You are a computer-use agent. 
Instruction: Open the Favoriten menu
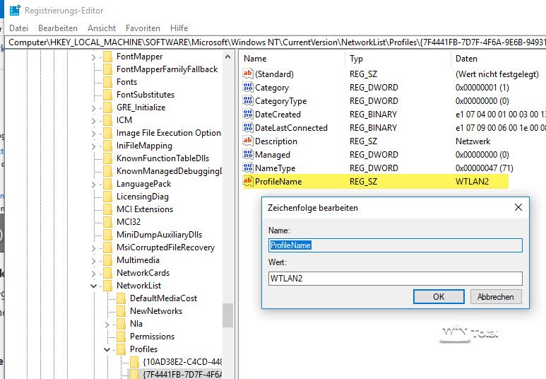click(143, 28)
